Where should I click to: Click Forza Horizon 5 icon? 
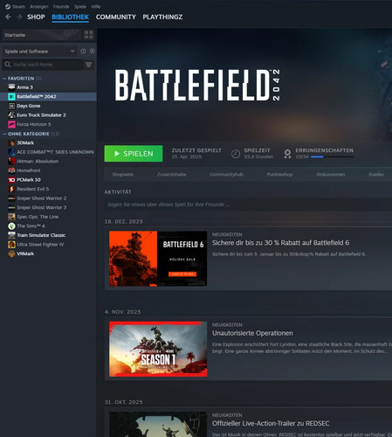coord(11,124)
